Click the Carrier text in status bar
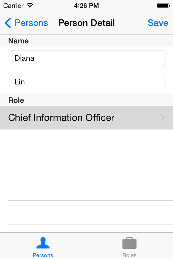 pyautogui.click(x=14, y=6)
